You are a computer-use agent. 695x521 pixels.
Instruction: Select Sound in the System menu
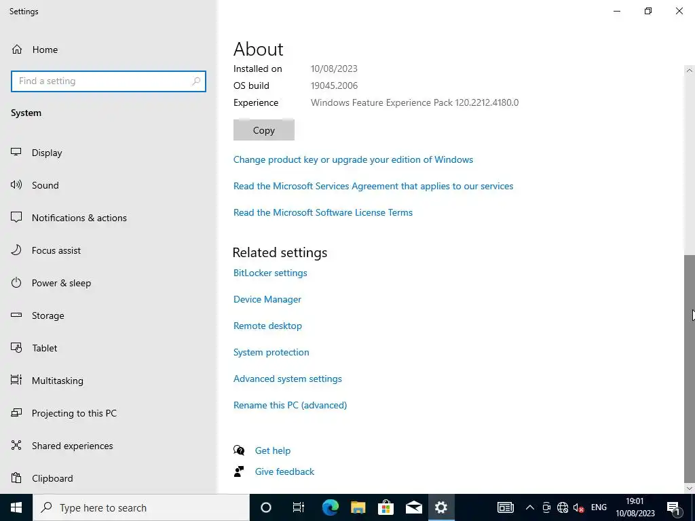pos(45,185)
